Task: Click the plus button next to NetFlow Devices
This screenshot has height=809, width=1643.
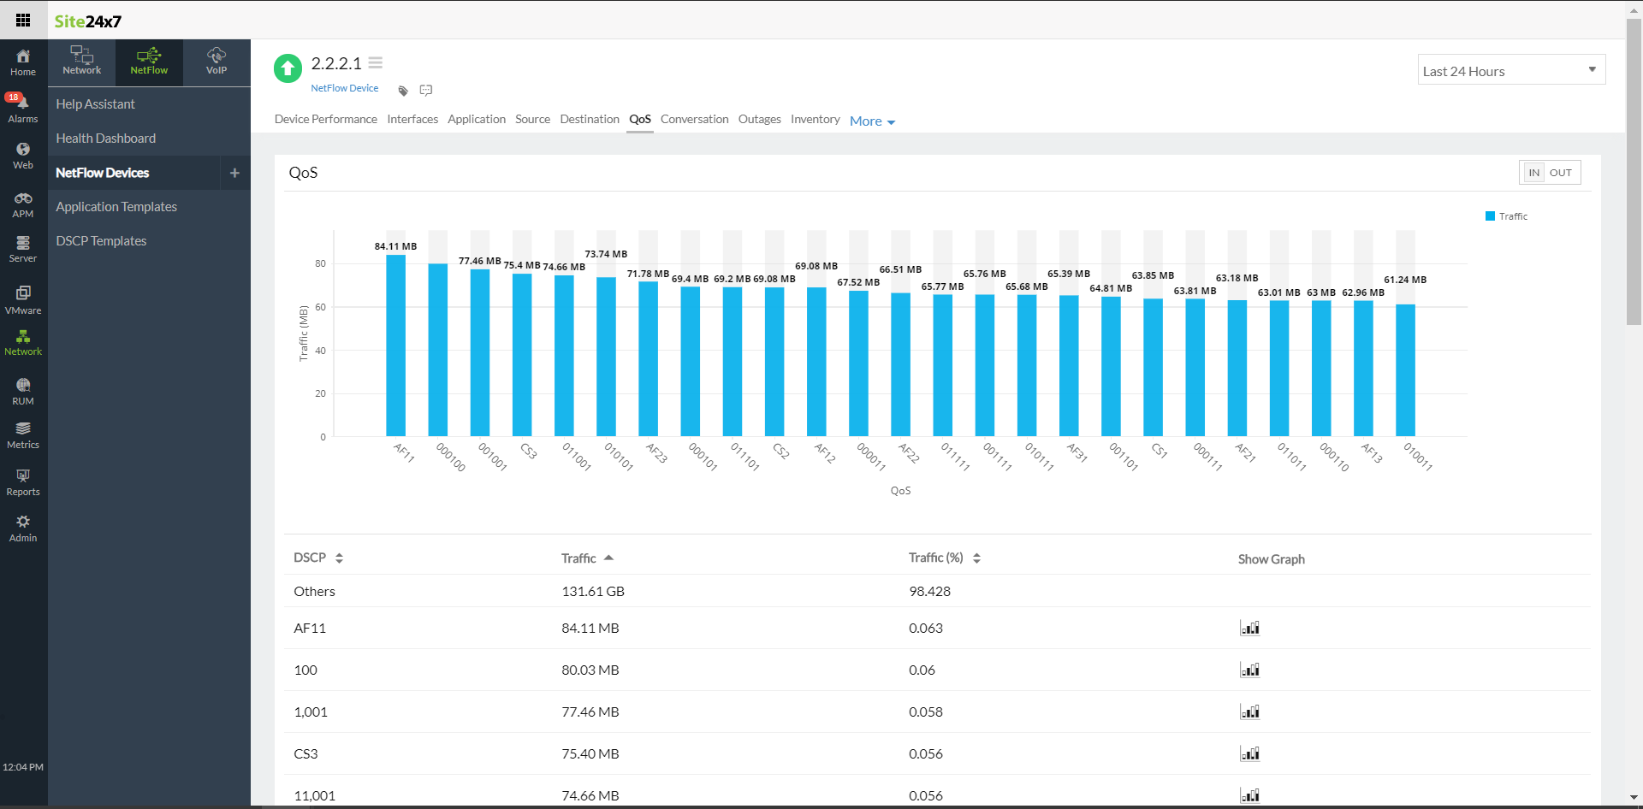Action: click(x=234, y=173)
